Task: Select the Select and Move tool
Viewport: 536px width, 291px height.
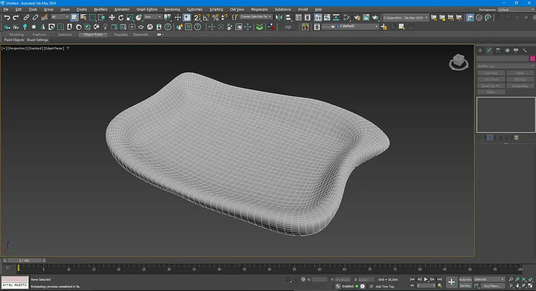Action: click(112, 18)
